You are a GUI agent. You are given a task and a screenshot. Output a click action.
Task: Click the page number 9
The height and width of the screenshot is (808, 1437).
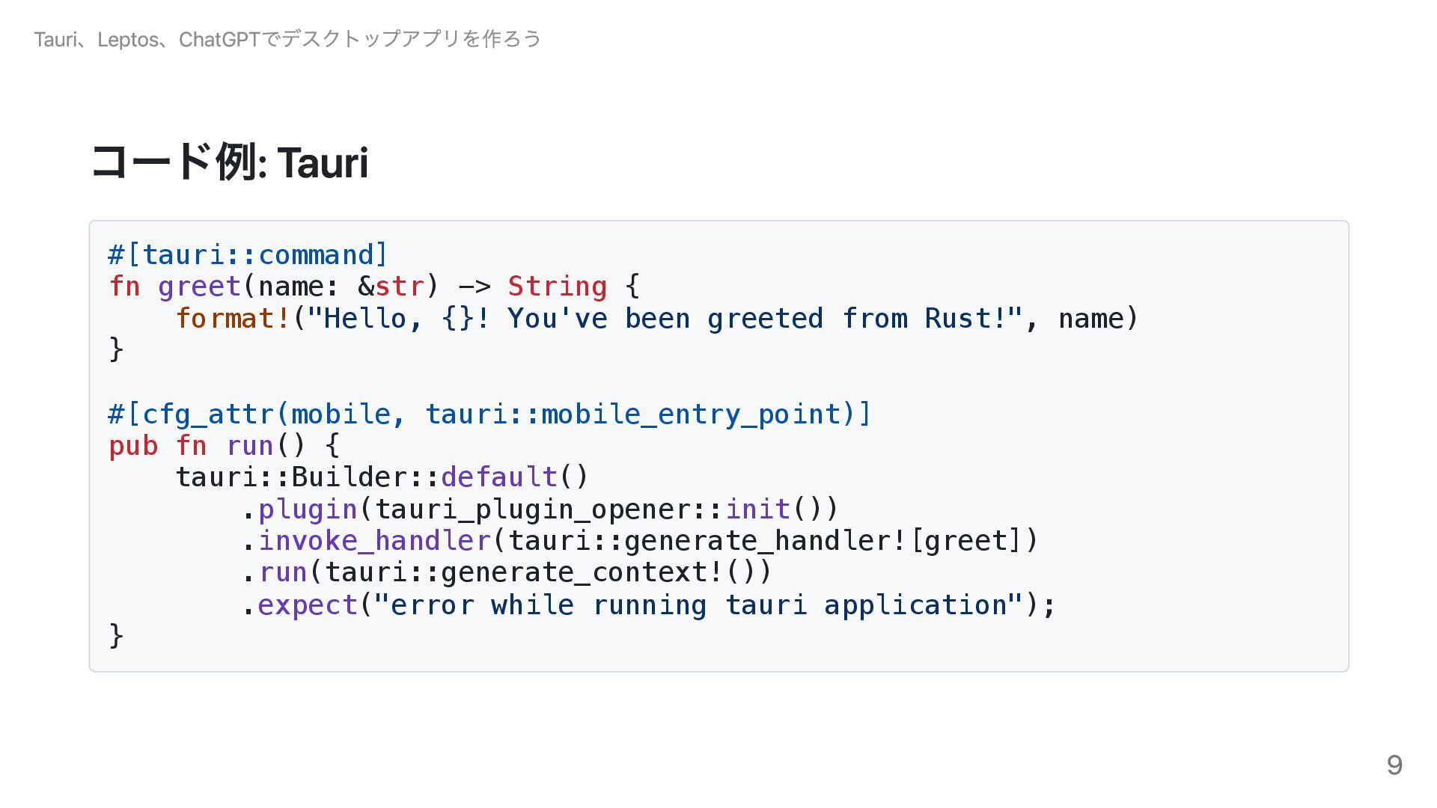[1394, 765]
